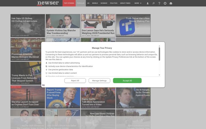Image resolution: width=206 pixels, height=129 pixels.
Task: Open the help question mark icon
Action: (159, 3)
